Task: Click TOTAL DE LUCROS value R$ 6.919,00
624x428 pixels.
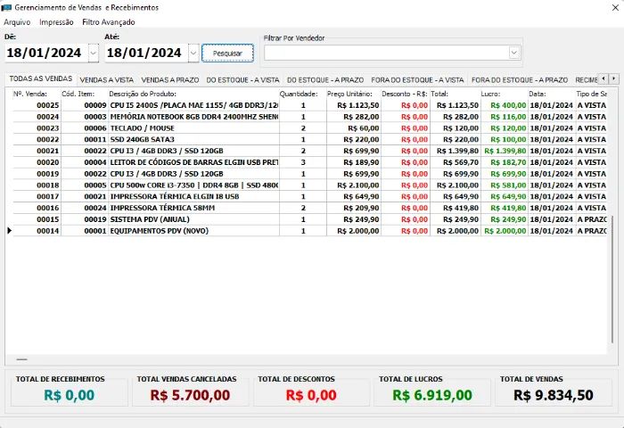Action: coord(432,395)
